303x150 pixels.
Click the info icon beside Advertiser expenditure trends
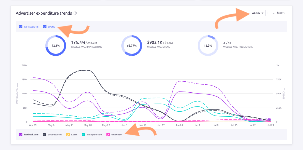tap(75, 13)
